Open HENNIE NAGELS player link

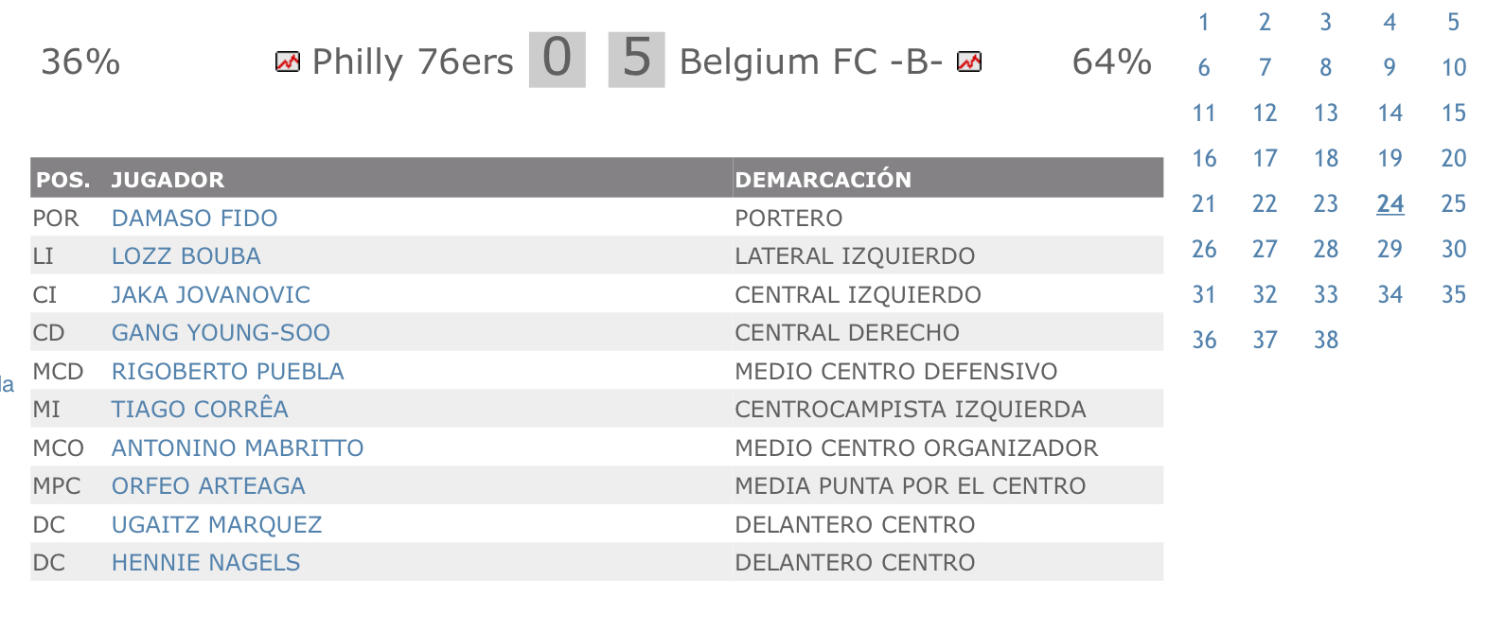point(205,563)
